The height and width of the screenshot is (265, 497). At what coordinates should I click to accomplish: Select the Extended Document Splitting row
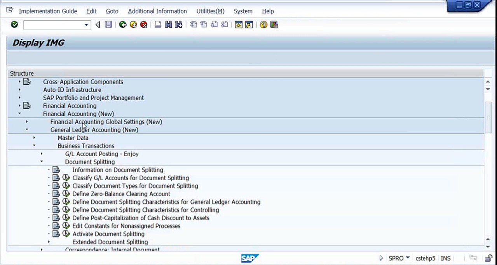click(x=110, y=242)
